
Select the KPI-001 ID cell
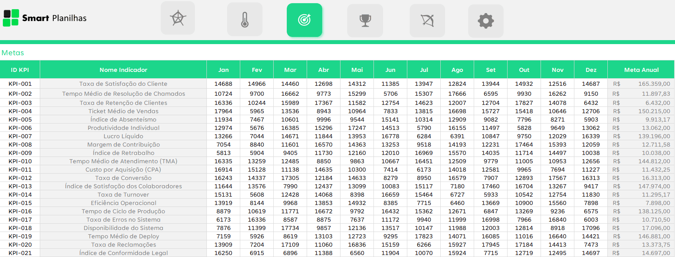tap(20, 84)
